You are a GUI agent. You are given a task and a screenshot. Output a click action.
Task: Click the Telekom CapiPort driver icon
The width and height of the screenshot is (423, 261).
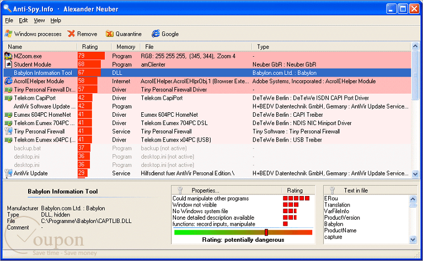point(8,98)
